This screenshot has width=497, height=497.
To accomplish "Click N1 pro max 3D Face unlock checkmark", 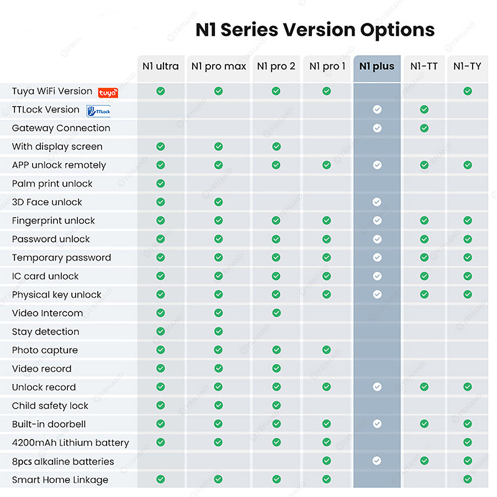I will tap(219, 202).
